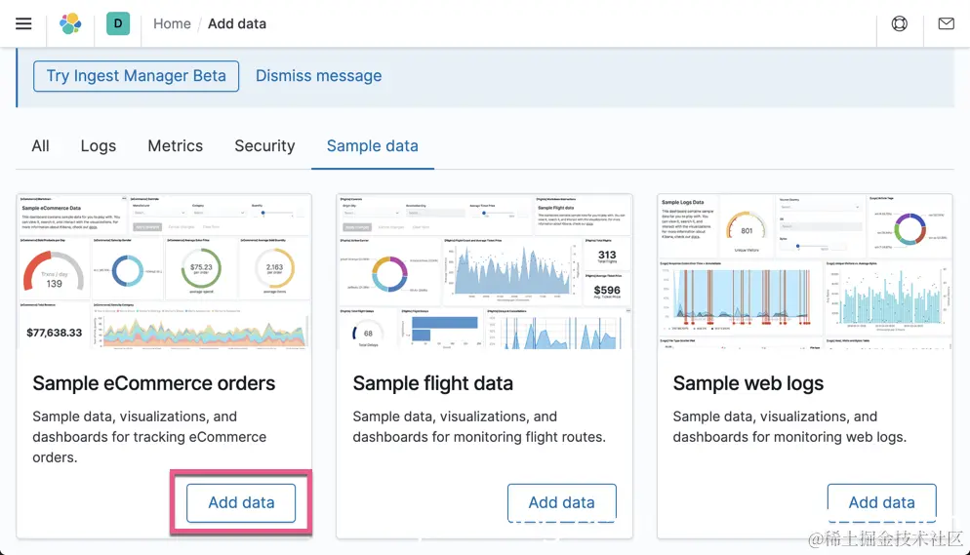Switch to the Logs tab
The width and height of the screenshot is (970, 555).
tap(98, 146)
